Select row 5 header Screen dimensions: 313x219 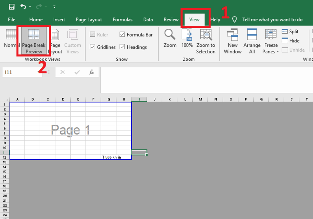pyautogui.click(x=5, y=124)
